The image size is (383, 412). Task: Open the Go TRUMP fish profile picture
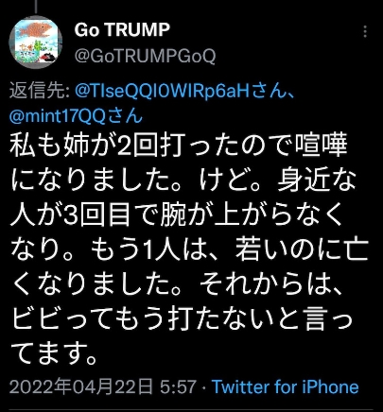pyautogui.click(x=36, y=42)
